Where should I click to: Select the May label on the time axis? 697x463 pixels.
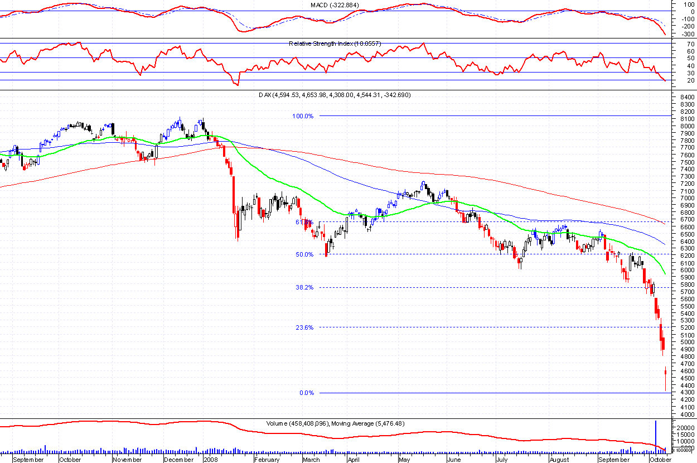[x=404, y=460]
